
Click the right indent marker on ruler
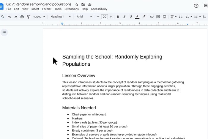coord(187,24)
